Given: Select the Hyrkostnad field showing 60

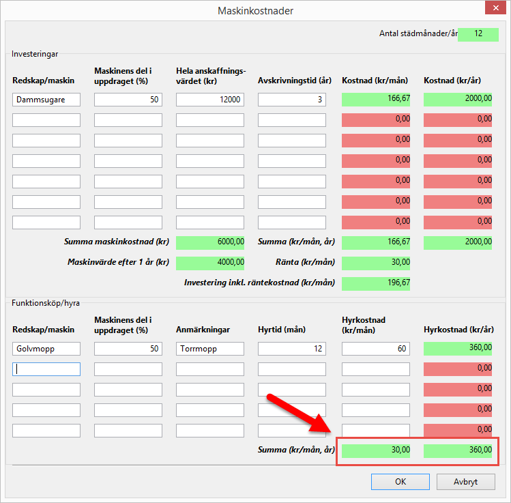Looking at the screenshot, I should pos(376,349).
